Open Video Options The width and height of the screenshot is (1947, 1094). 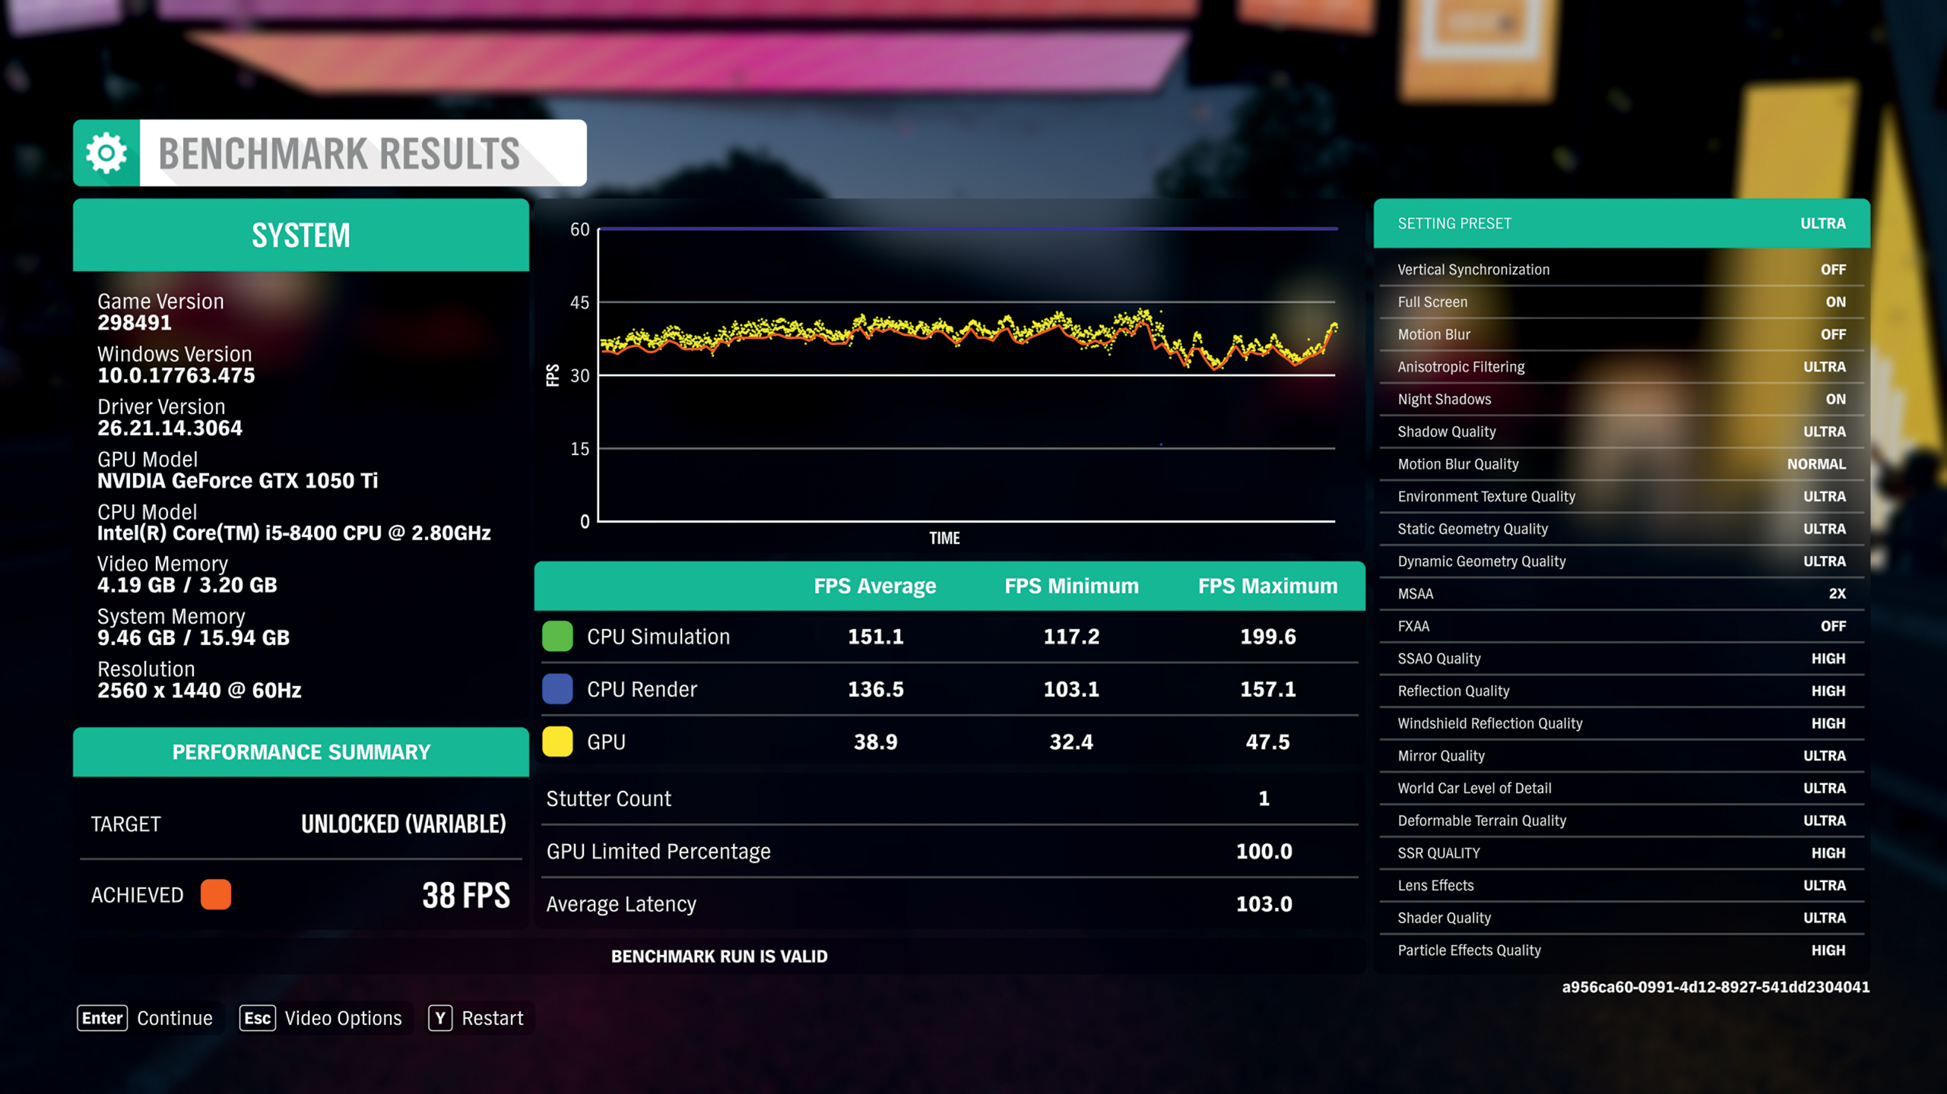tap(343, 1018)
